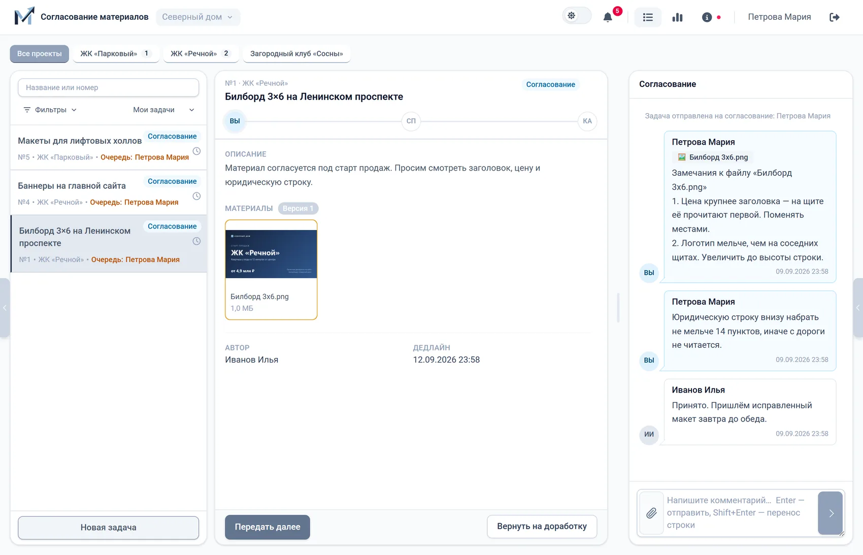Click the Версия 1 badge
863x555 pixels.
298,208
